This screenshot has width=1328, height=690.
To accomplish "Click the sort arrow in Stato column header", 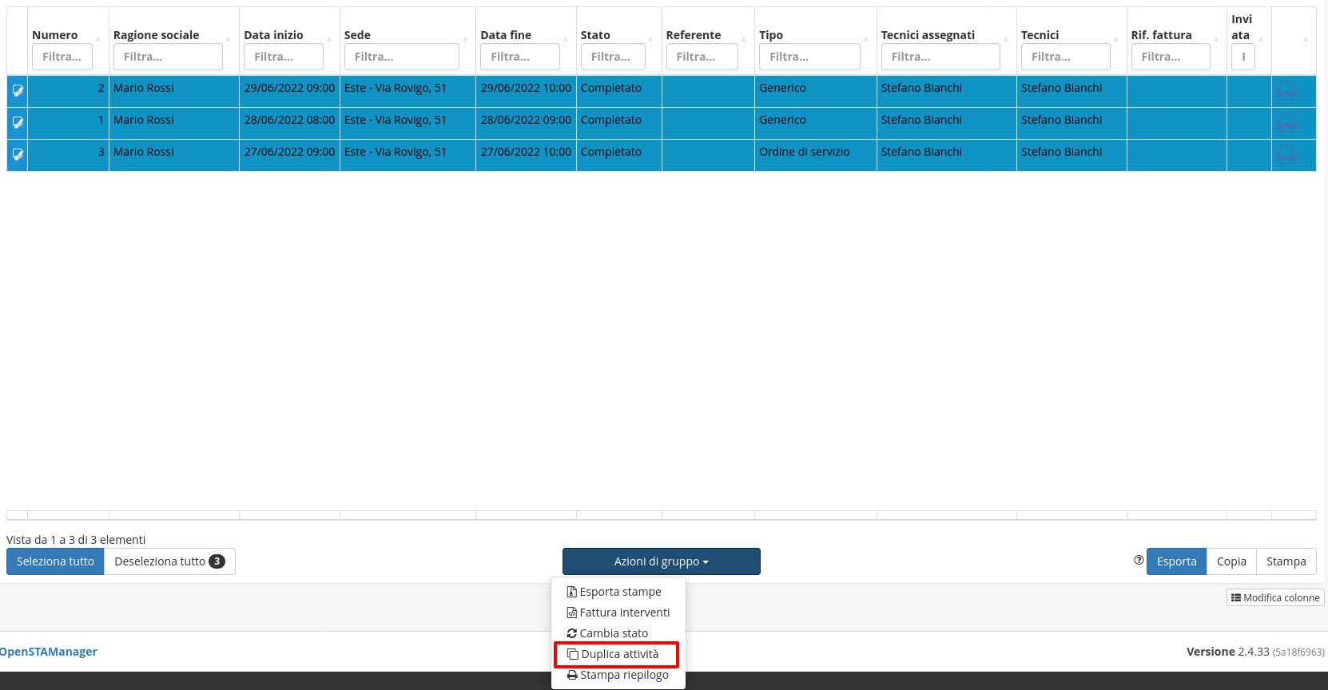I will pos(652,39).
